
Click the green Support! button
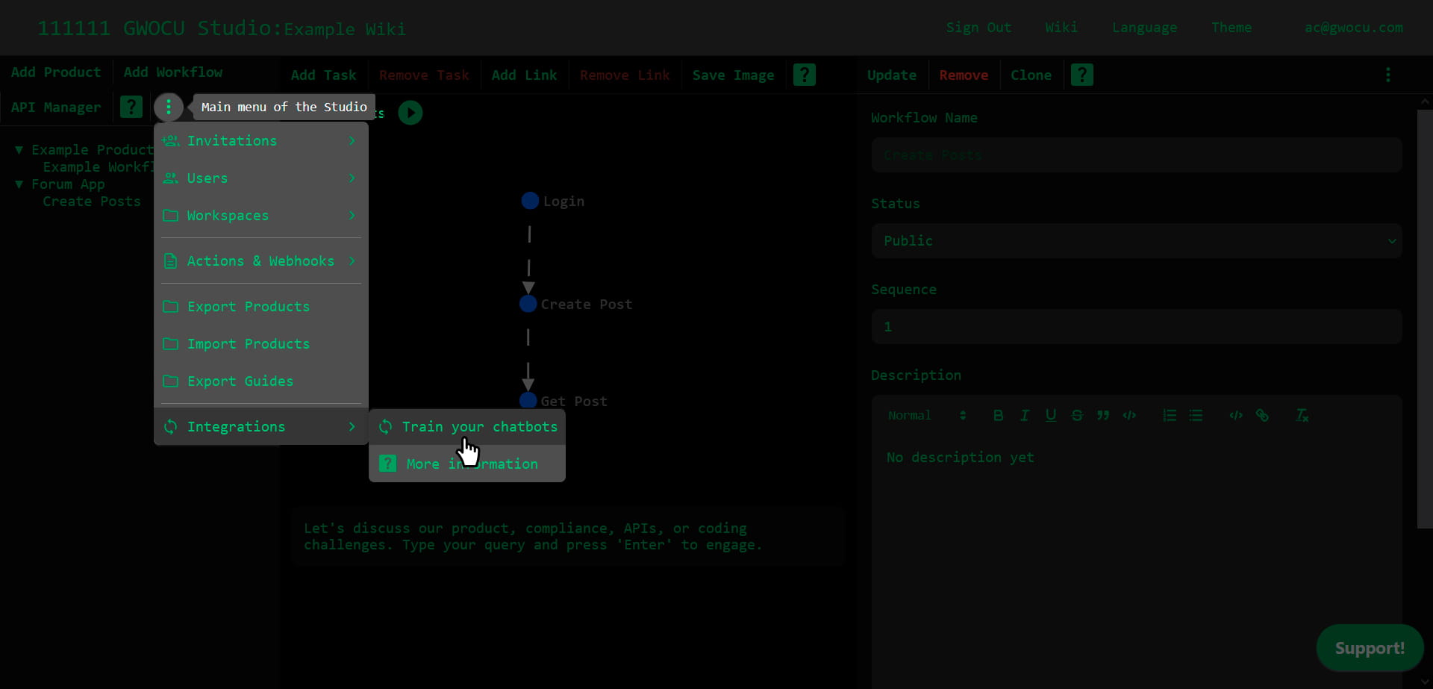tap(1370, 648)
